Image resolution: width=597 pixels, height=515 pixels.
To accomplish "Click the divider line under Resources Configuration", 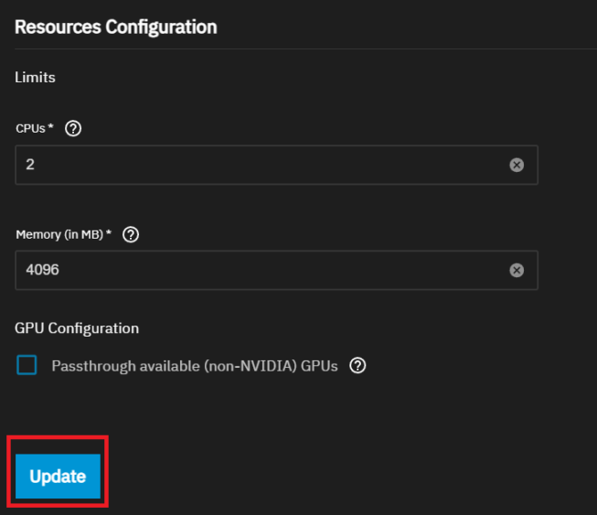I will tap(302, 48).
